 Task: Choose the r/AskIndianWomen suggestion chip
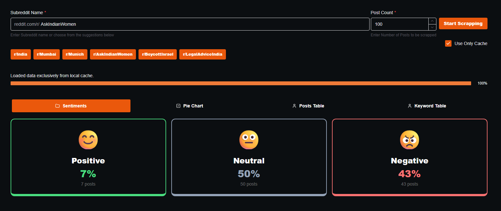tap(113, 54)
